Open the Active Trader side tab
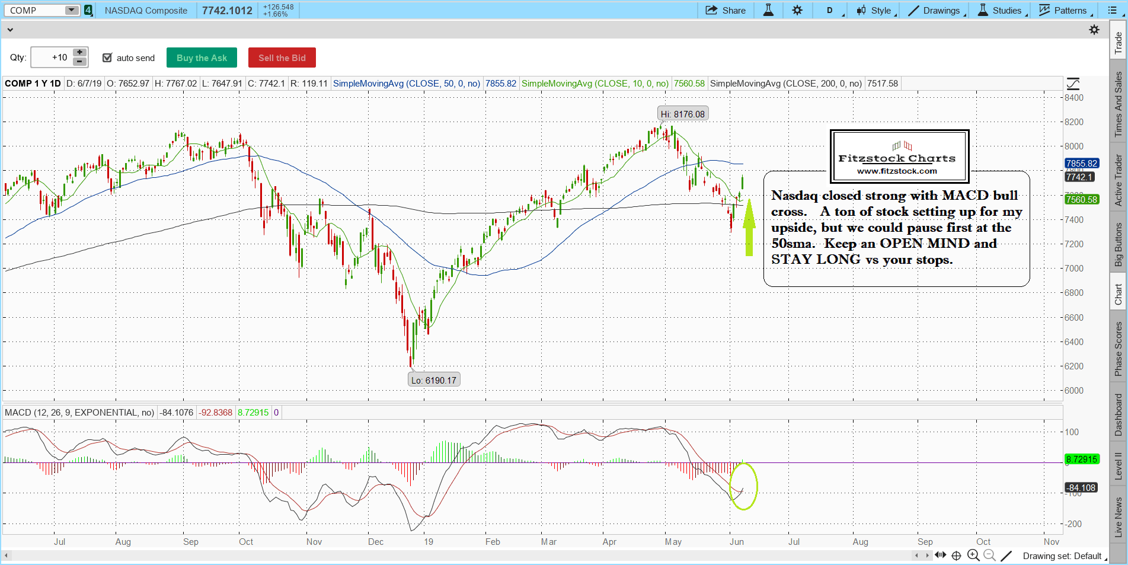 tap(1118, 180)
